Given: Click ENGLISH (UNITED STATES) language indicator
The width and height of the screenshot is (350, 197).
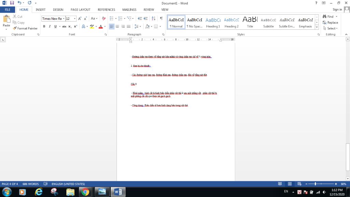Looking at the screenshot, I should click(68, 184).
